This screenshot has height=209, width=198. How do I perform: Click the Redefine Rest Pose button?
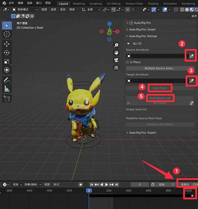160,124
